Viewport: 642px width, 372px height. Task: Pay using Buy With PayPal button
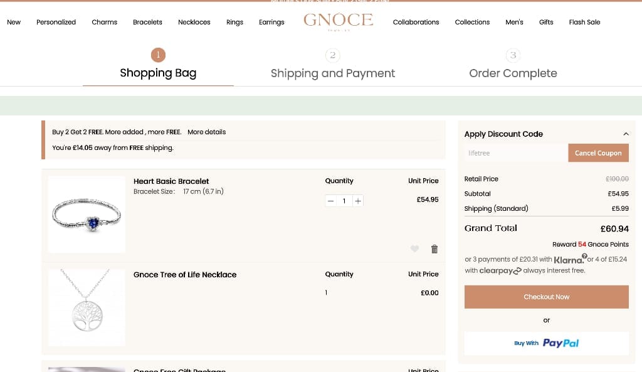coord(546,343)
